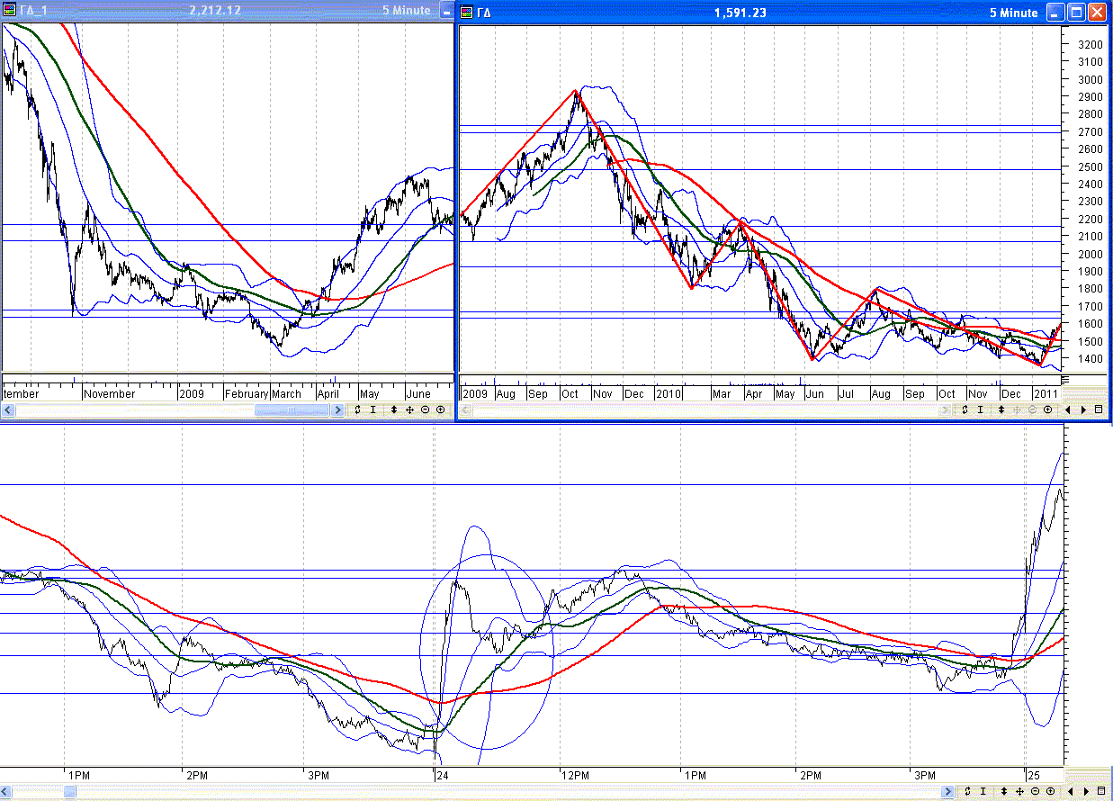Zoom out on the bottom intraday chart
This screenshot has width=1113, height=801.
[x=1035, y=790]
